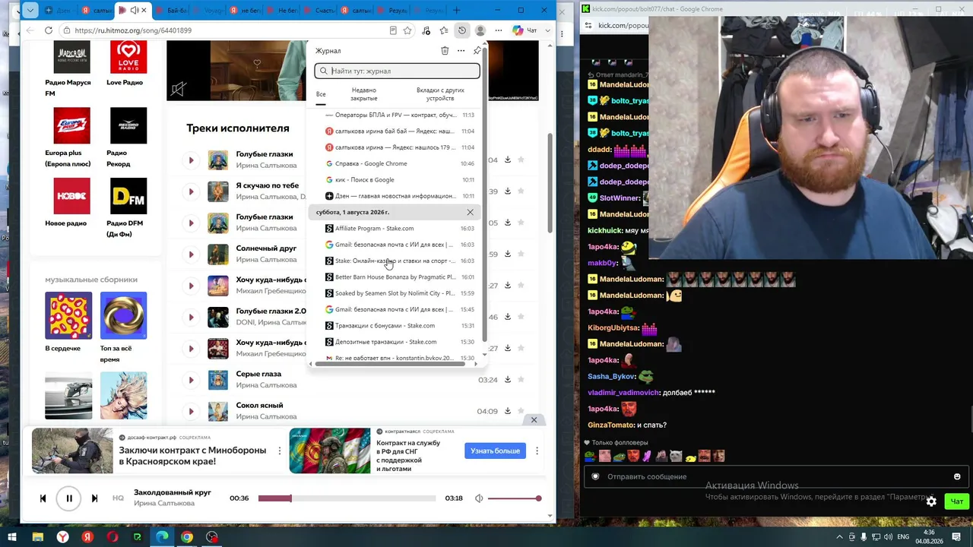973x547 pixels.
Task: Open history entry Депозитные транзакции - Stake.com
Action: pos(400,342)
